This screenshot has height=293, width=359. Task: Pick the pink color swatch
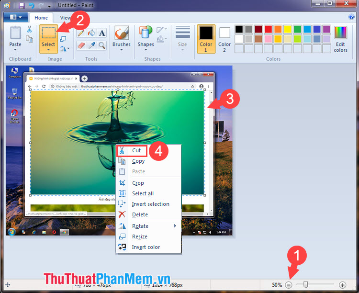click(x=268, y=39)
